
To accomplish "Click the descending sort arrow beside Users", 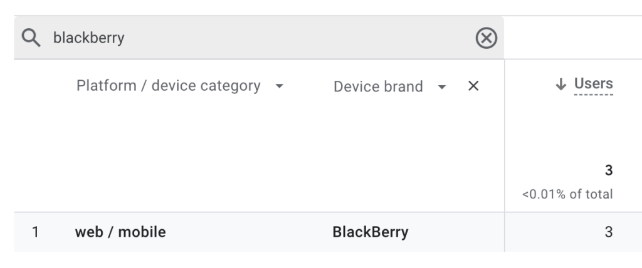I will pos(560,85).
